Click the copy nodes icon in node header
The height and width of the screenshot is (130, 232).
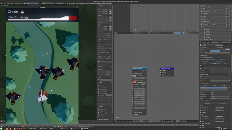coord(184,121)
